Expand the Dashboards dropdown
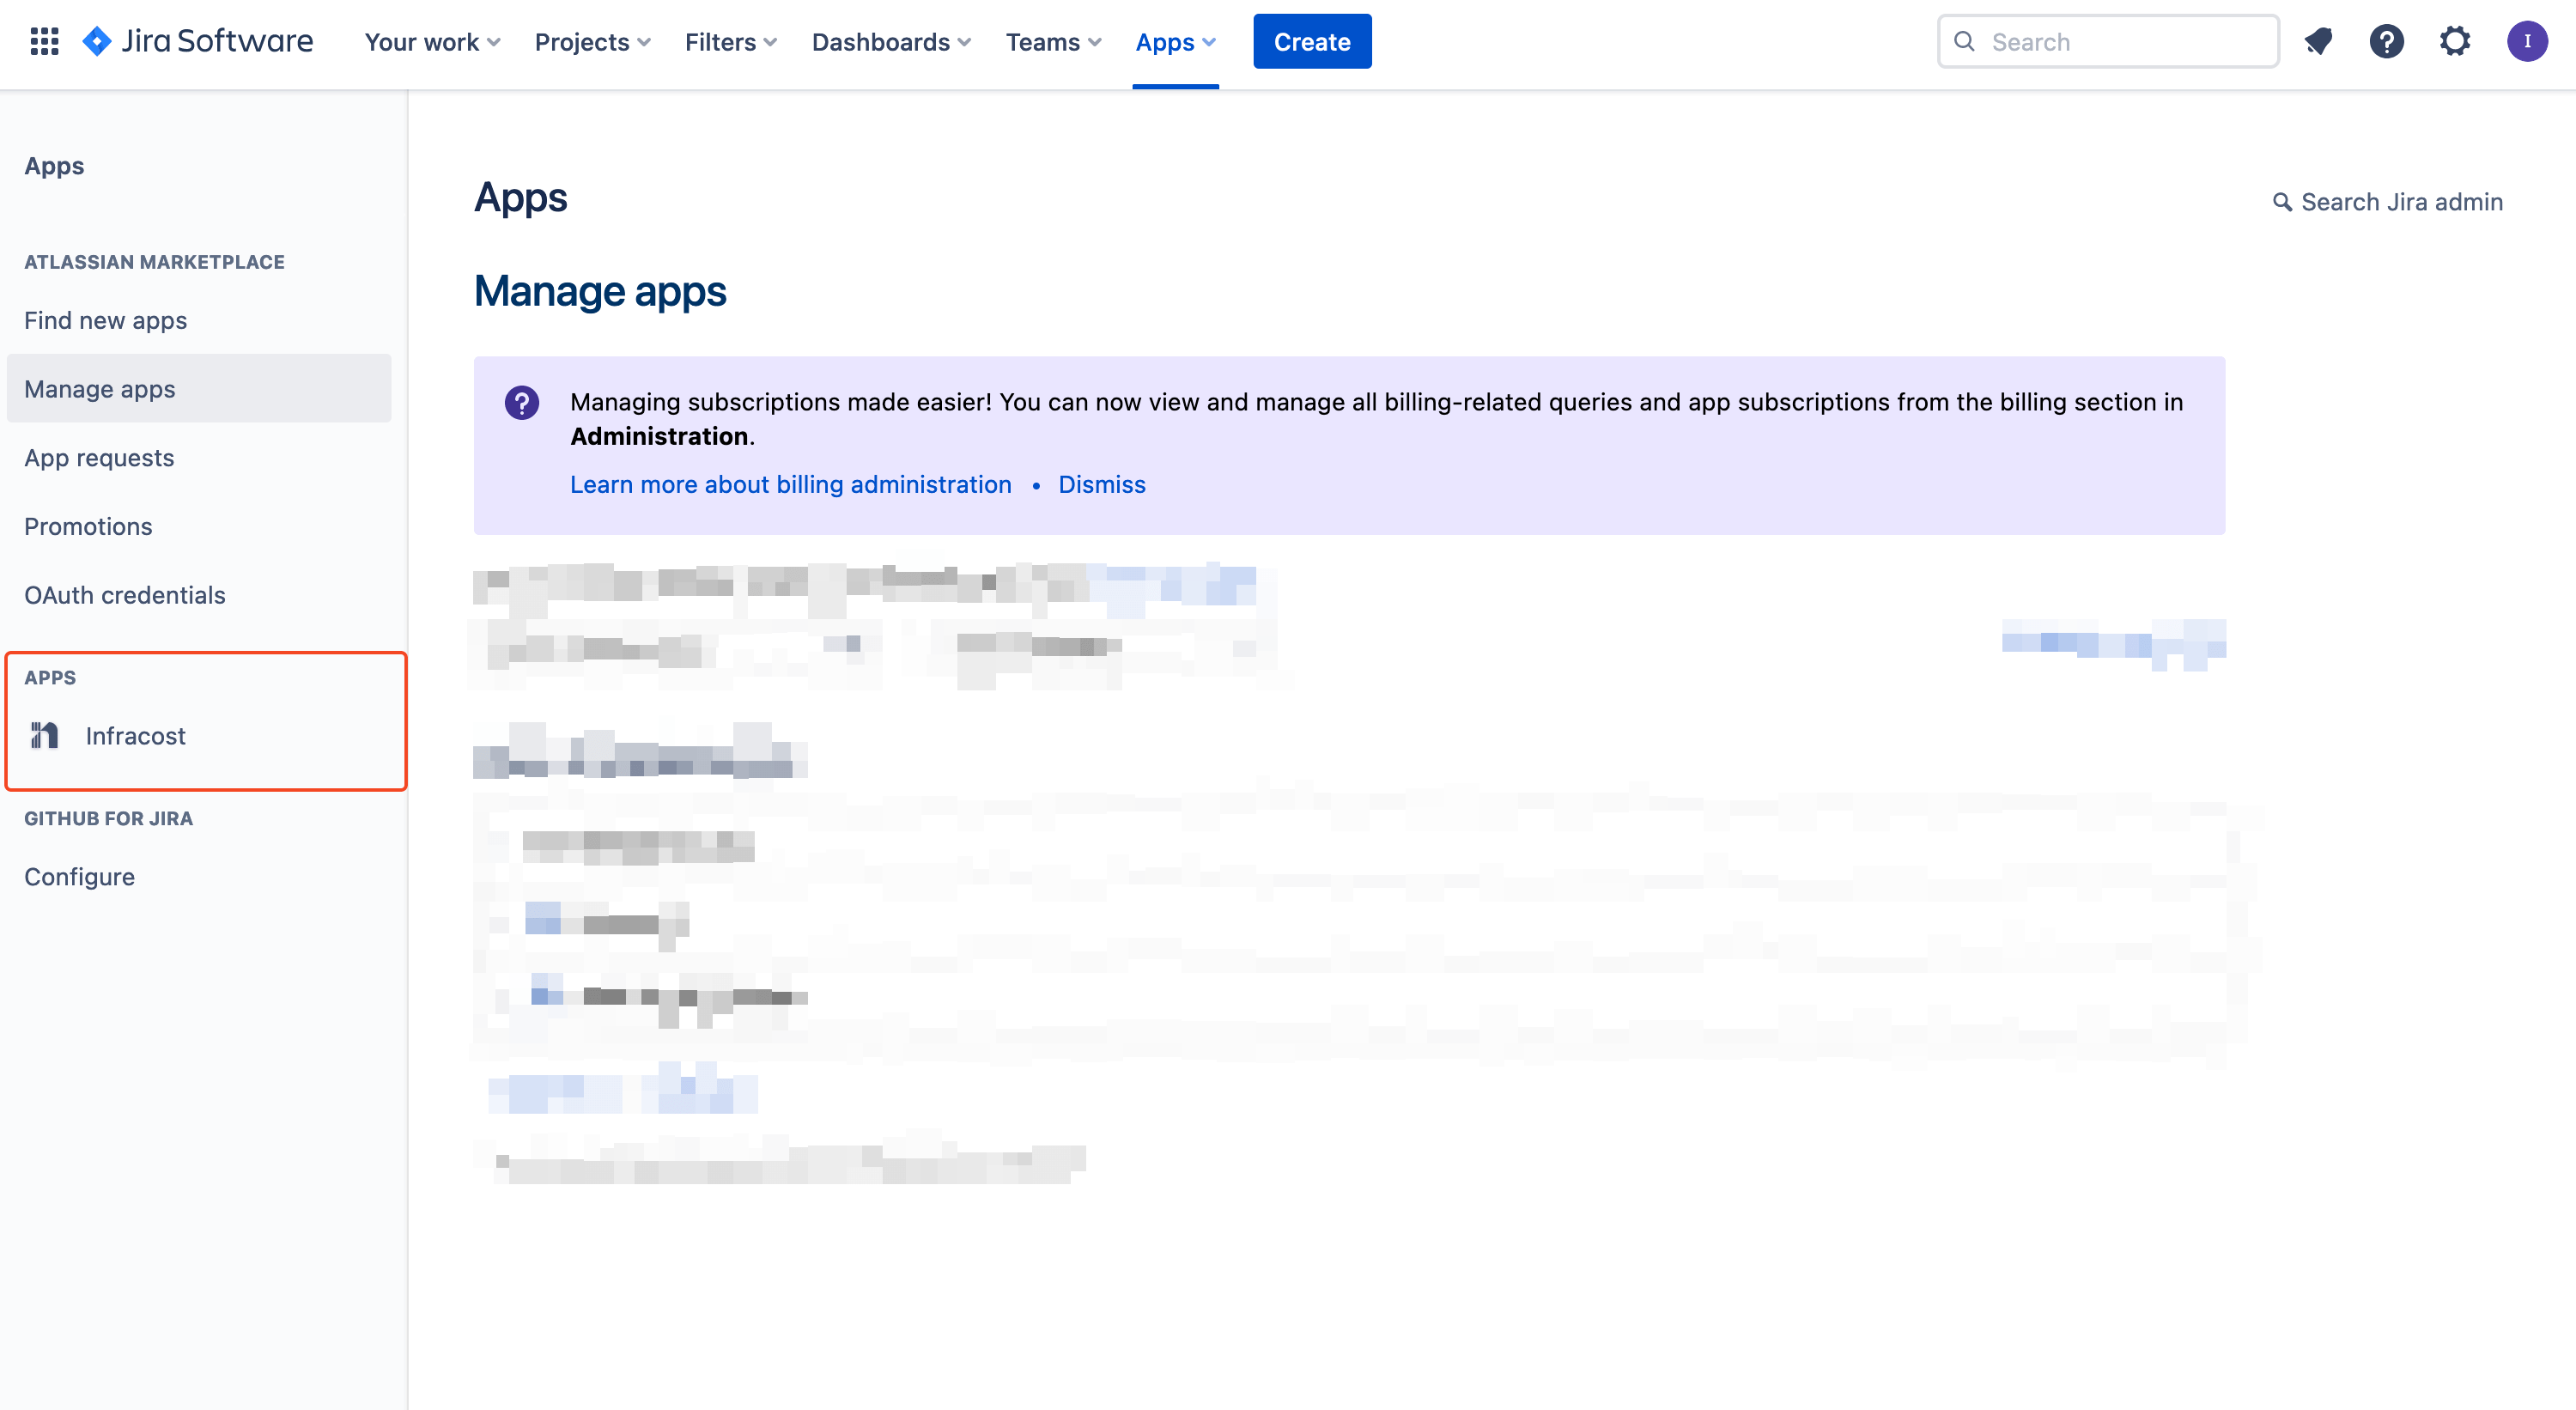Image resolution: width=2576 pixels, height=1410 pixels. tap(890, 42)
